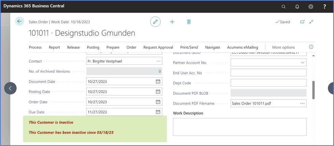Open calendar picker for Posting Date
334x146 pixels.
[158, 92]
